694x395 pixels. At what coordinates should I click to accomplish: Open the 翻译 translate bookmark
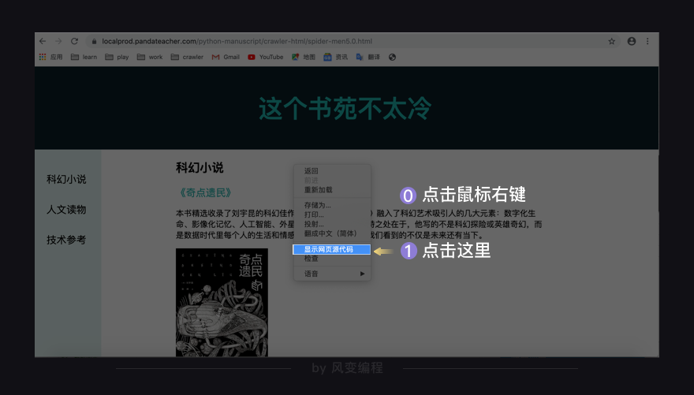click(368, 57)
